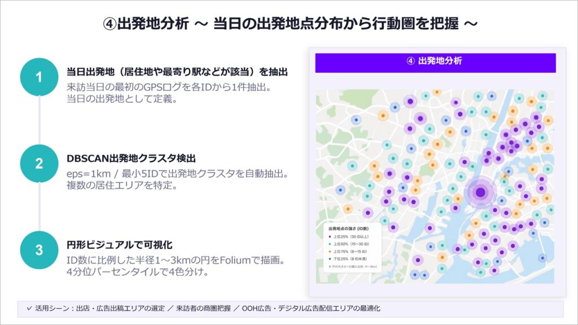This screenshot has height=325, width=578.
Task: Click the orange legend dot 上位75%
Action: point(330,251)
